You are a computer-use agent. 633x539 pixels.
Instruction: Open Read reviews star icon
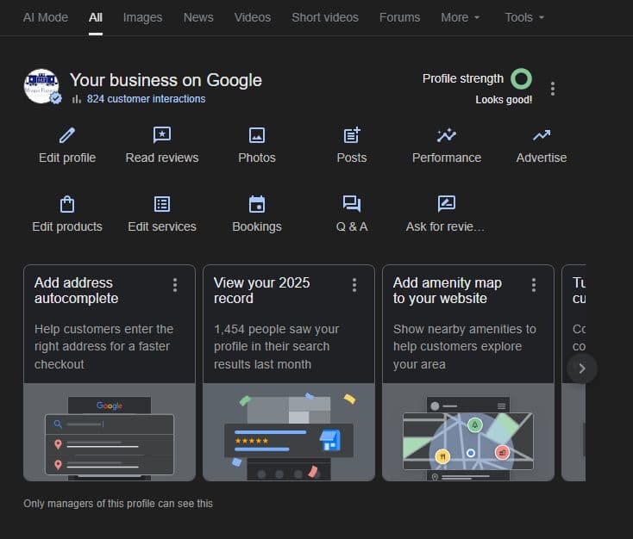click(162, 135)
